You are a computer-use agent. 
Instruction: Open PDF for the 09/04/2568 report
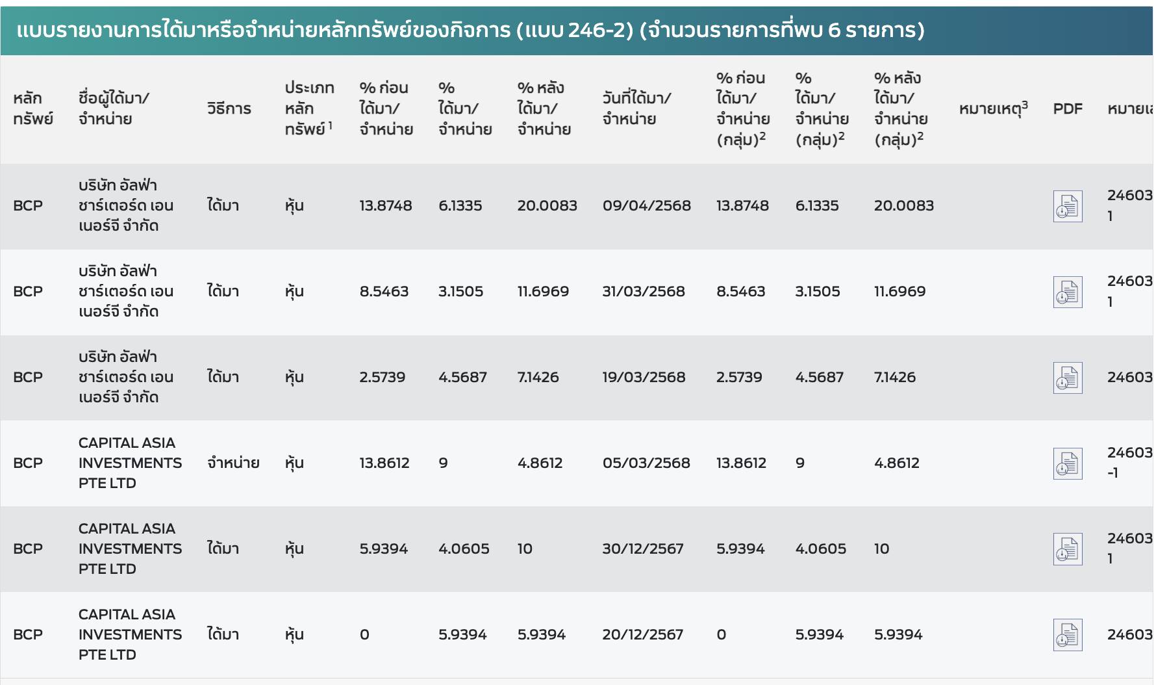(x=1067, y=206)
